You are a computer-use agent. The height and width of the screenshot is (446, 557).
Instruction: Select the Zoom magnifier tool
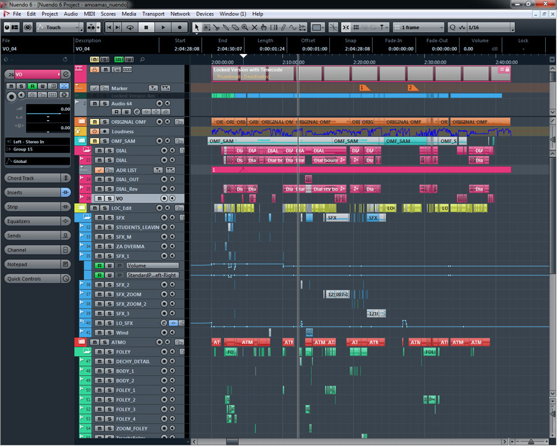(x=245, y=27)
